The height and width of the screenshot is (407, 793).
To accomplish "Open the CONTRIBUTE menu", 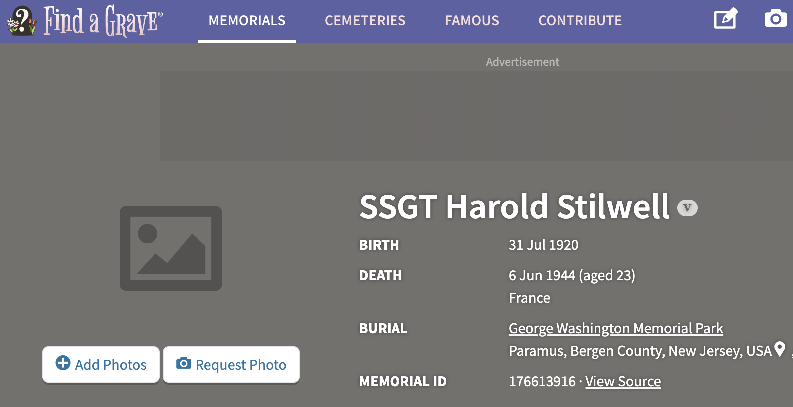I will (580, 21).
